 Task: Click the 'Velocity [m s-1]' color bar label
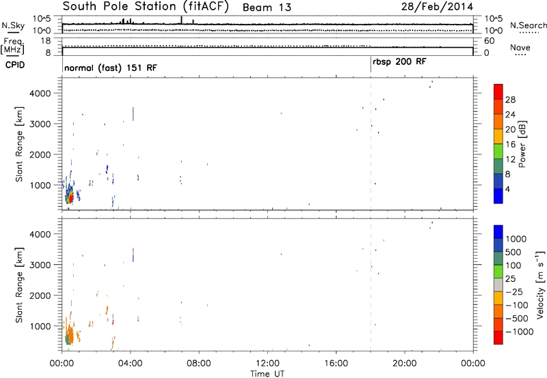click(x=540, y=285)
